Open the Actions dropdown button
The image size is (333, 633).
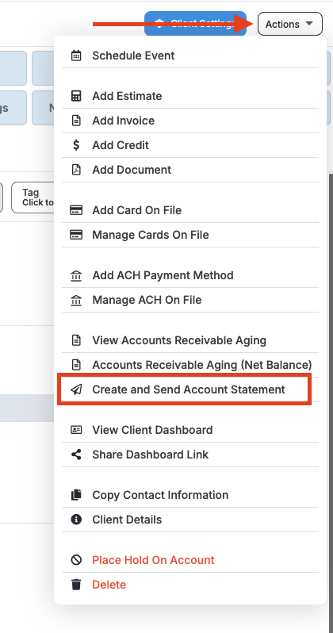coord(290,24)
